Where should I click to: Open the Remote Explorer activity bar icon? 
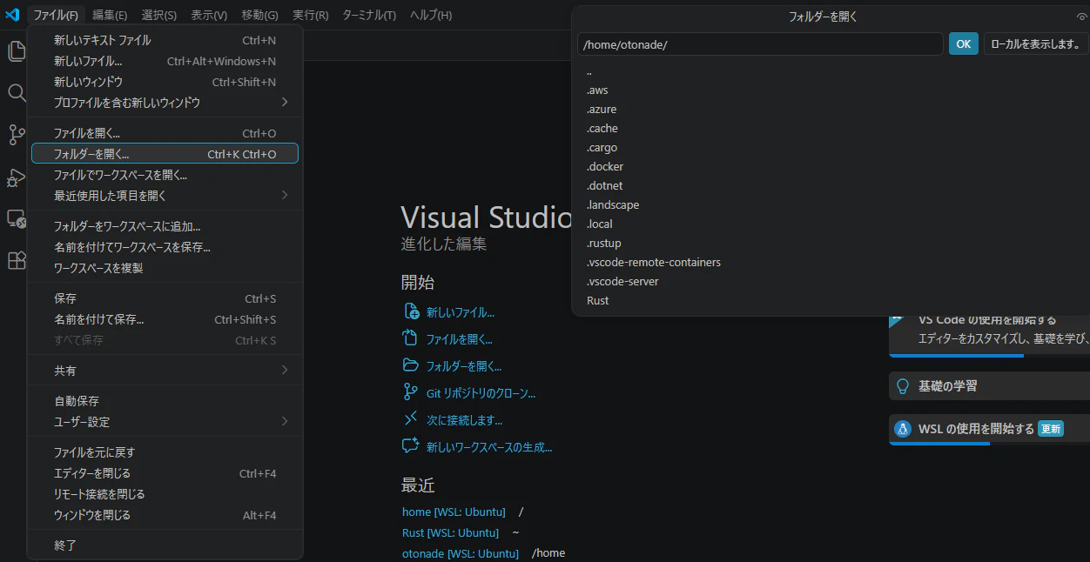[17, 218]
